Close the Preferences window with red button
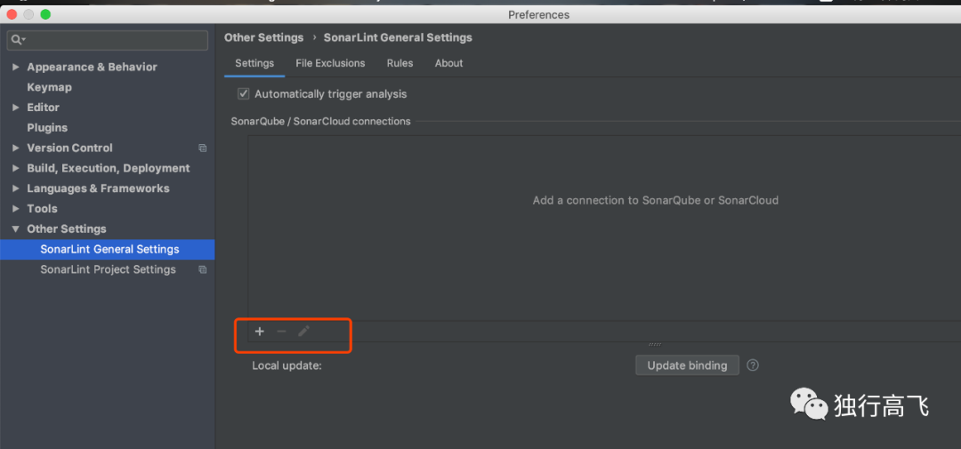The height and width of the screenshot is (449, 961). (12, 14)
